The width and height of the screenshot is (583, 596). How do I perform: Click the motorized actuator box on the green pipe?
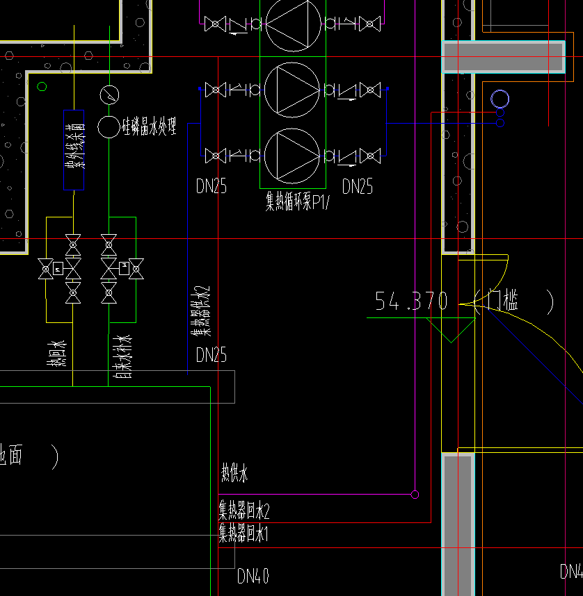[x=124, y=269]
